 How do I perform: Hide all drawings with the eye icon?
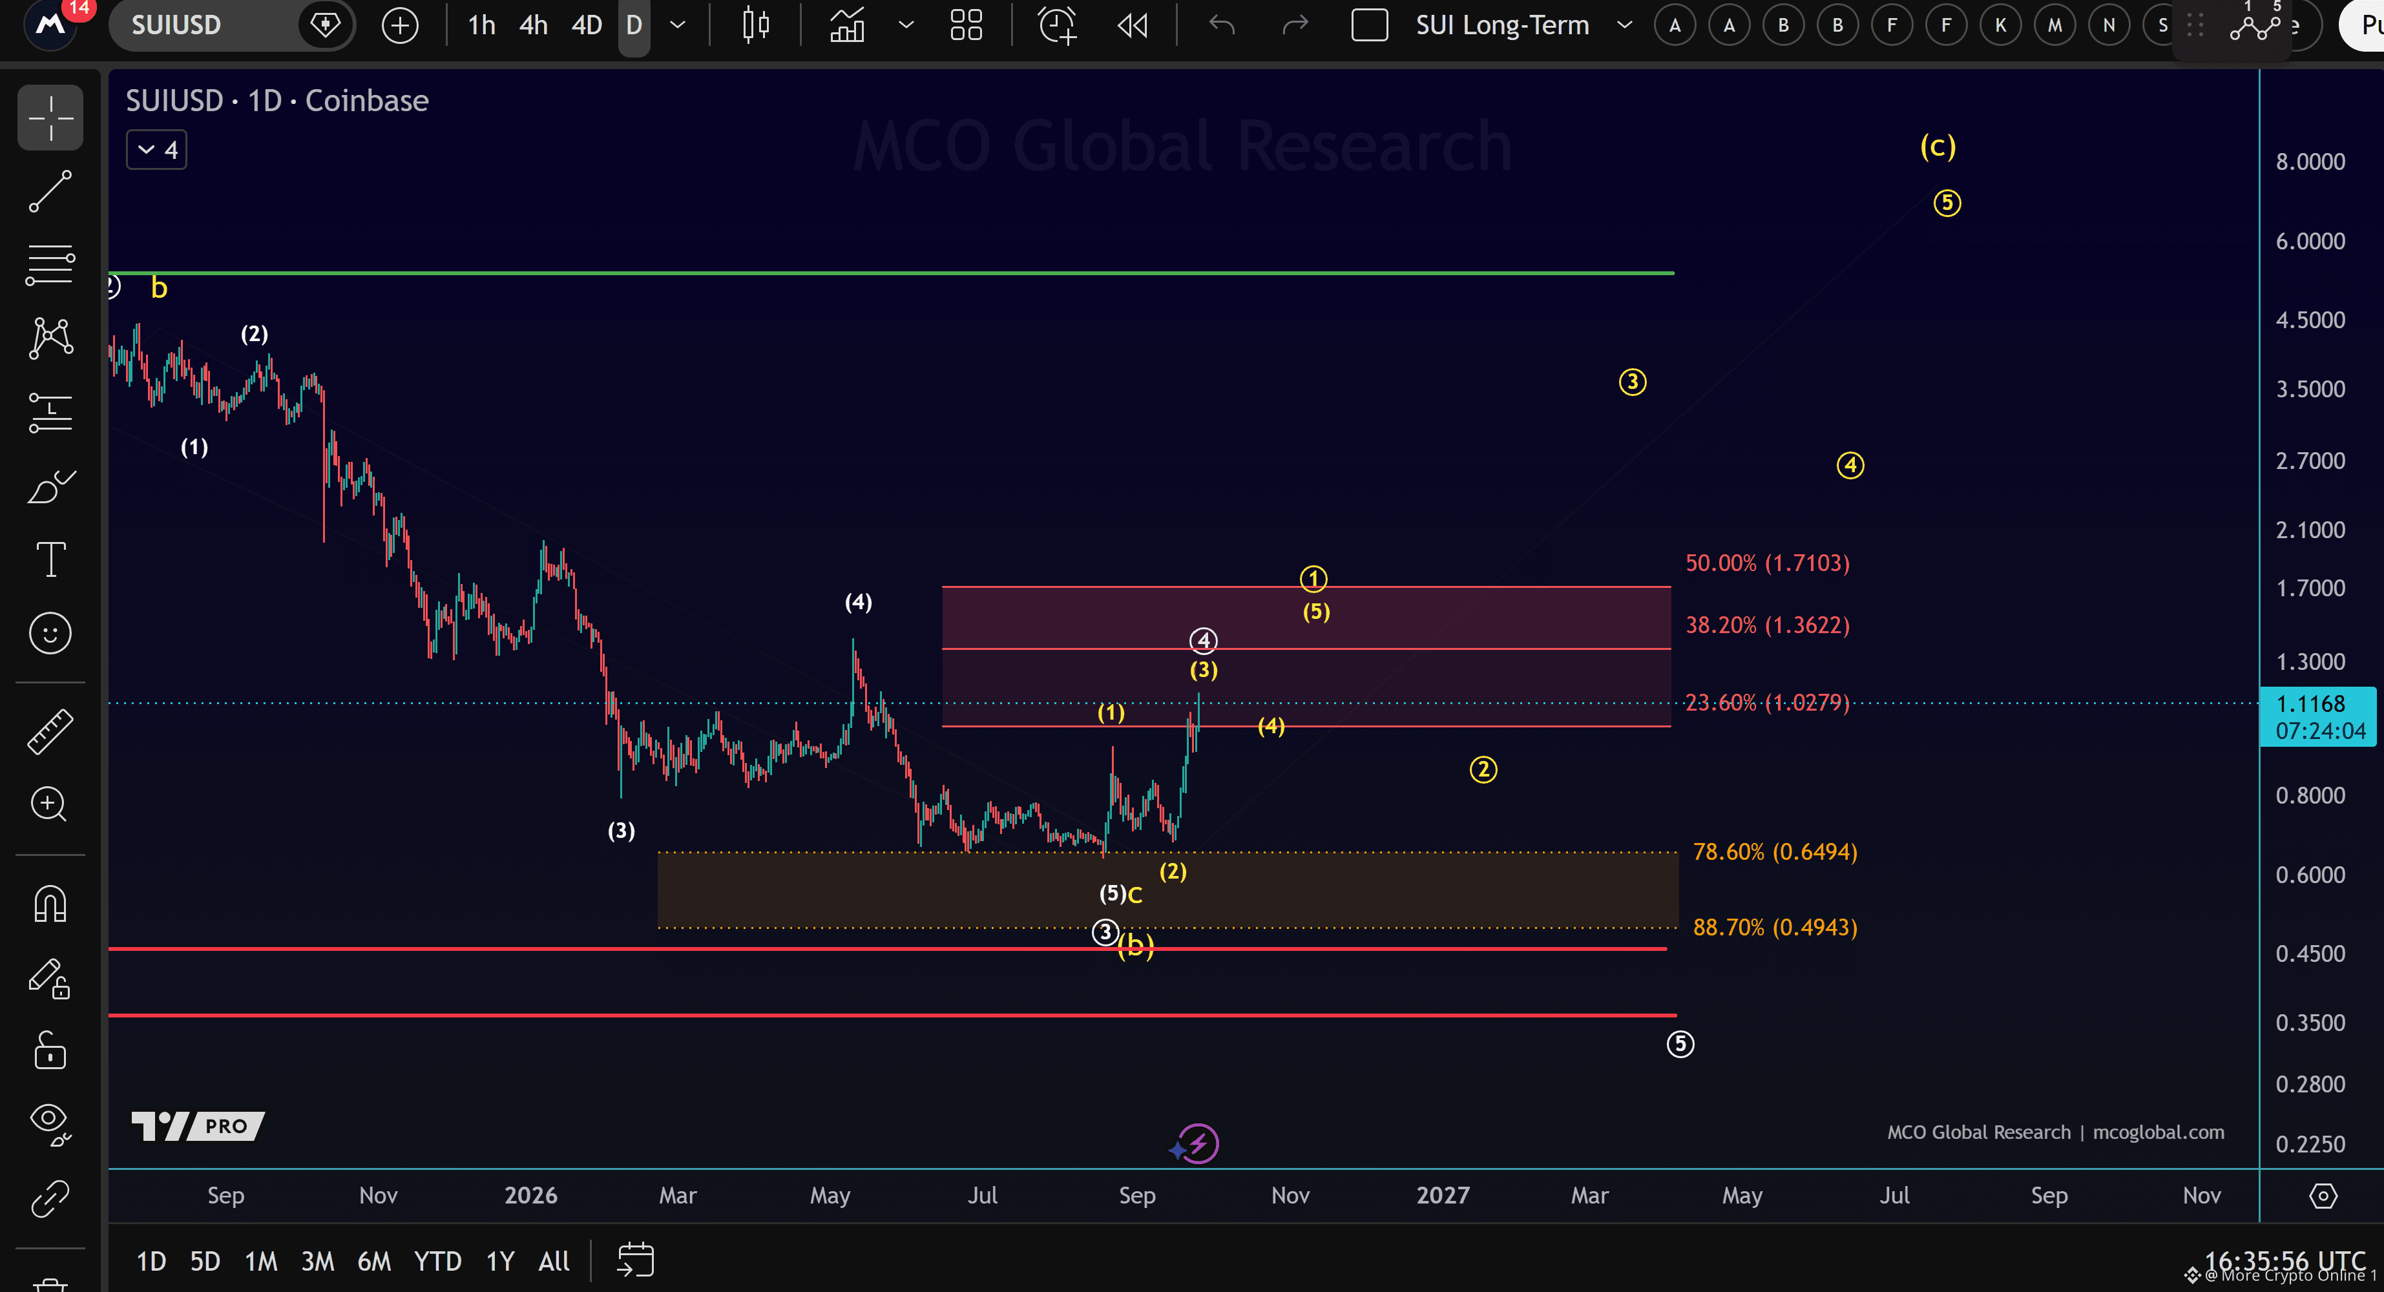(50, 1123)
